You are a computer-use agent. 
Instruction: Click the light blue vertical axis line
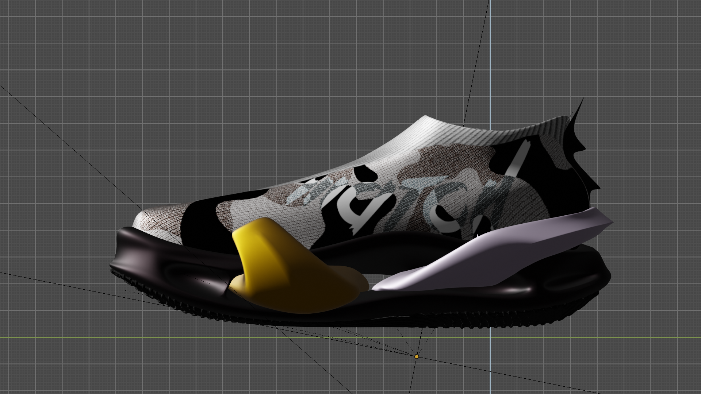(x=490, y=55)
